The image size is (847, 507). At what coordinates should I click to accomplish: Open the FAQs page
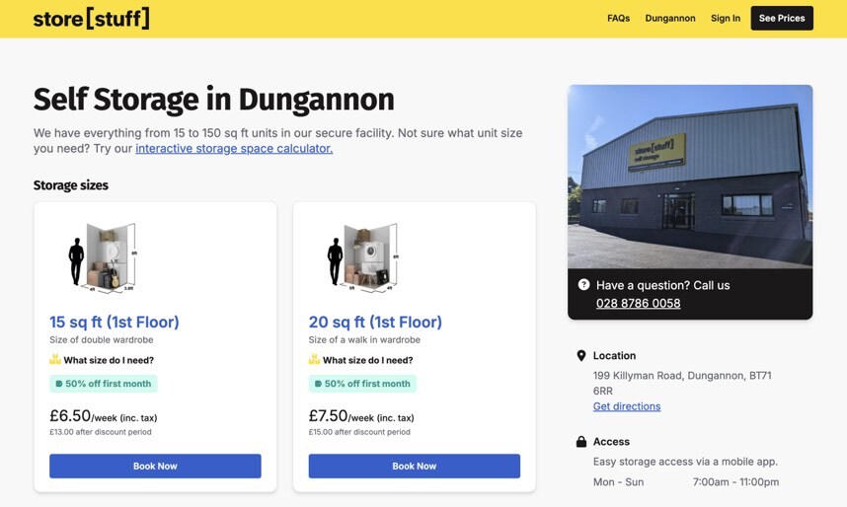(x=618, y=19)
